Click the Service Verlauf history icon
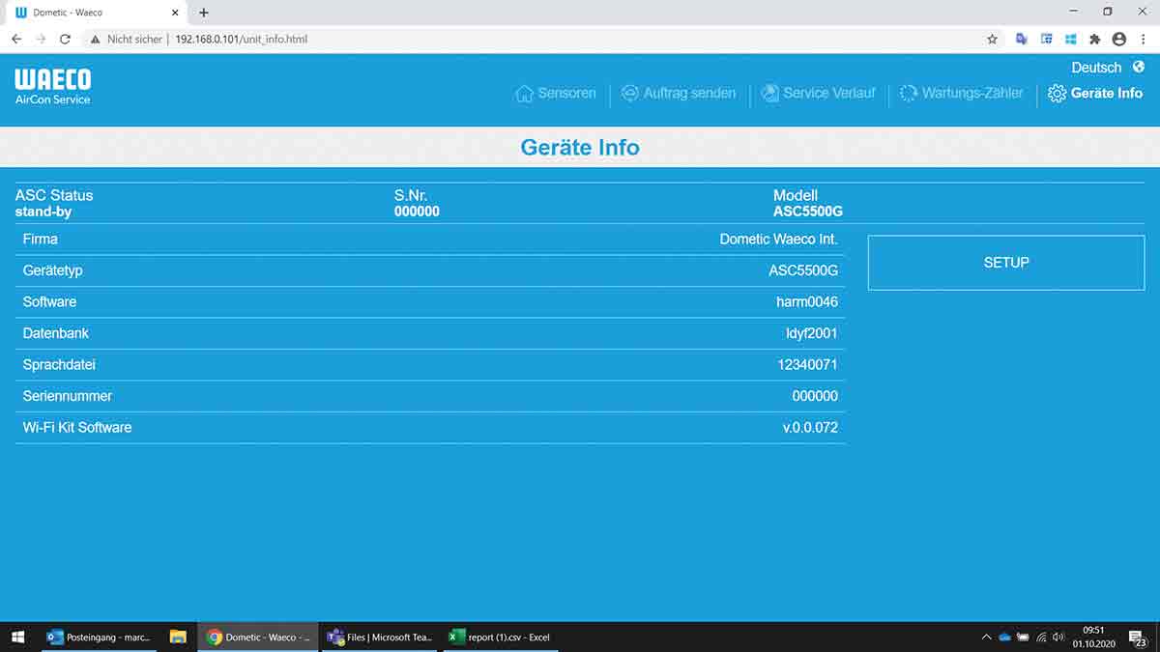Screen dimensions: 1160x652 click(x=770, y=94)
